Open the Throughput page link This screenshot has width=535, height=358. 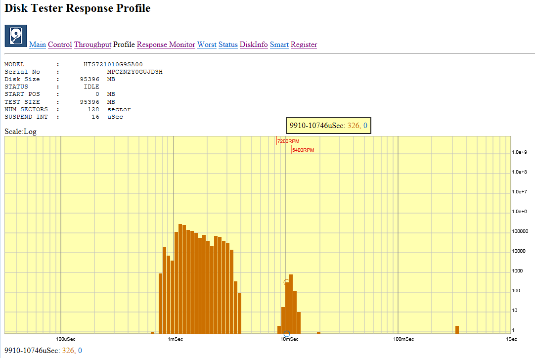pos(92,45)
